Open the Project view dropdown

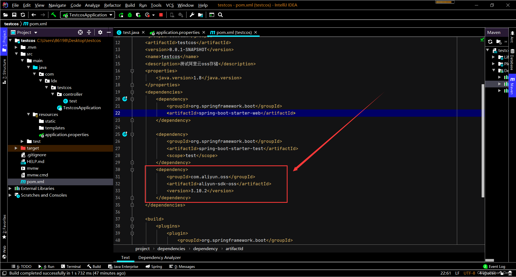(x=36, y=33)
